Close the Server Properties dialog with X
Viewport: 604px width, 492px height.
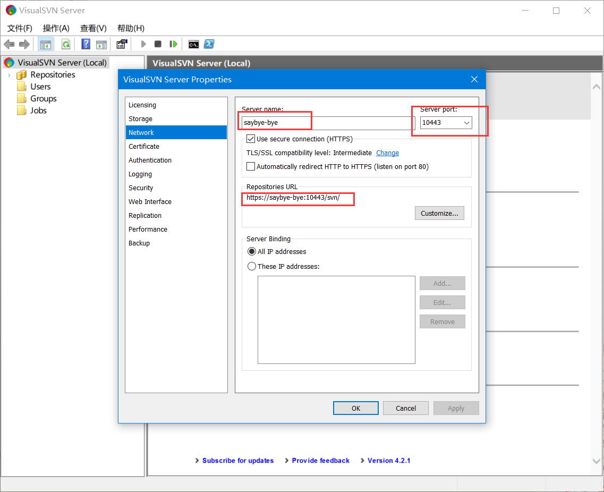(474, 79)
